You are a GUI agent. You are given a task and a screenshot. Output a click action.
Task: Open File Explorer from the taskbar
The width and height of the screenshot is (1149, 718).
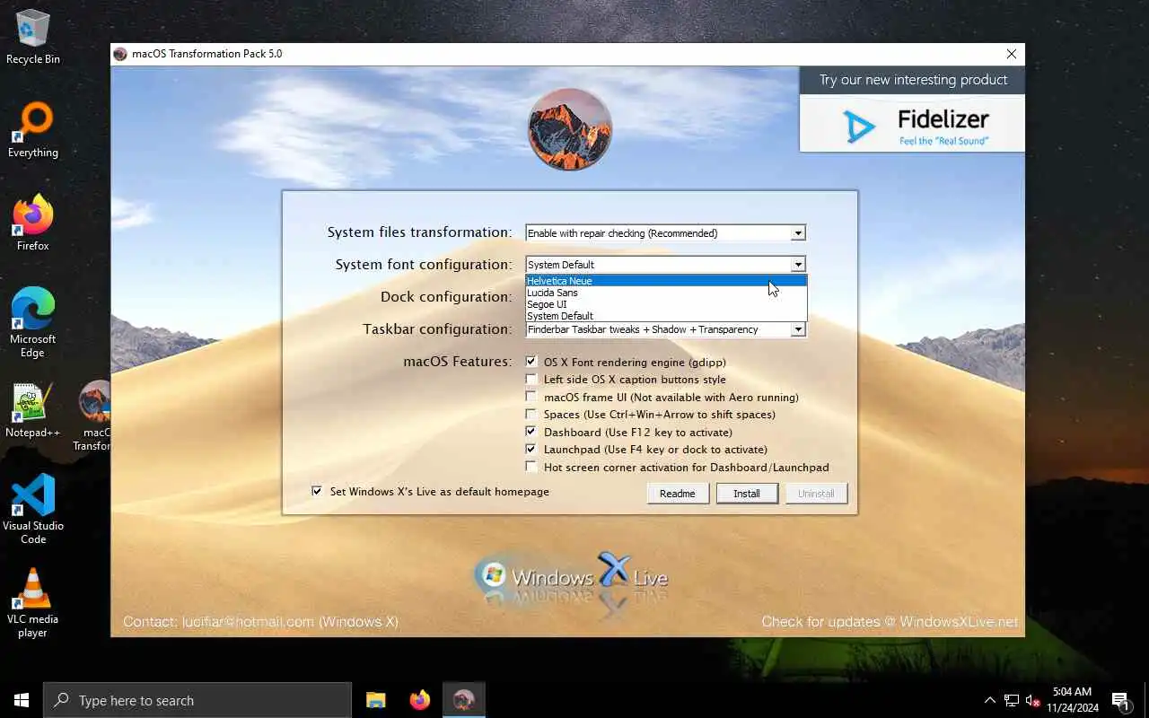tap(375, 700)
